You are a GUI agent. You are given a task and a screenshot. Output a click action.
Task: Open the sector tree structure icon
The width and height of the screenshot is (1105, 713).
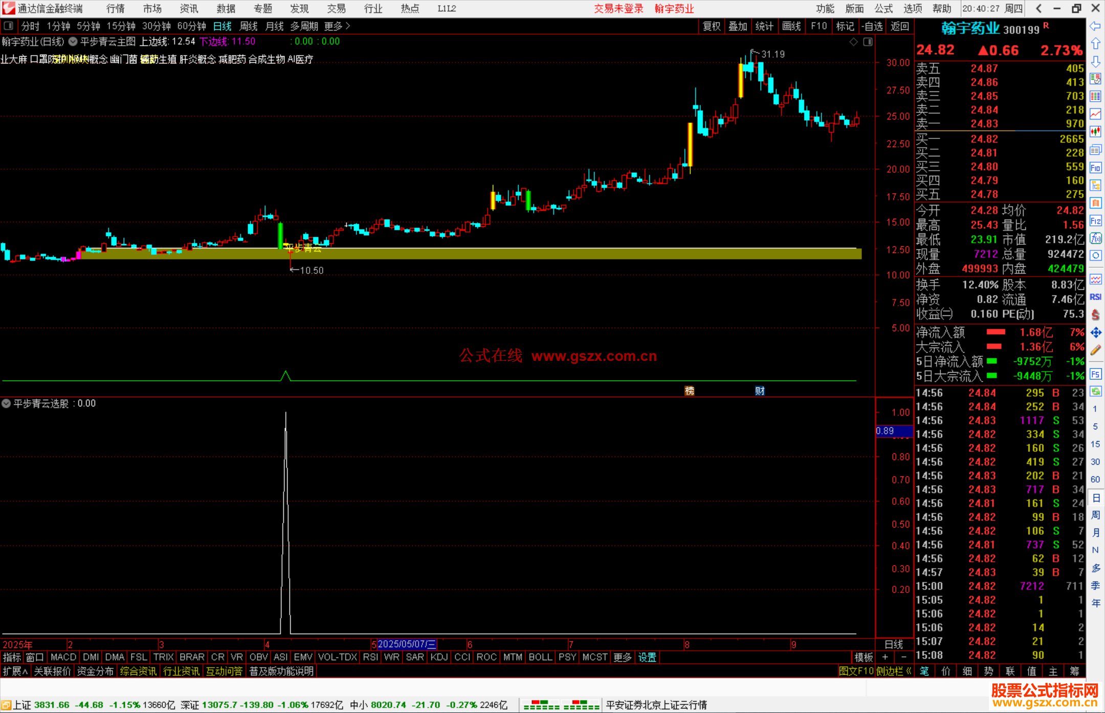pos(1095,185)
